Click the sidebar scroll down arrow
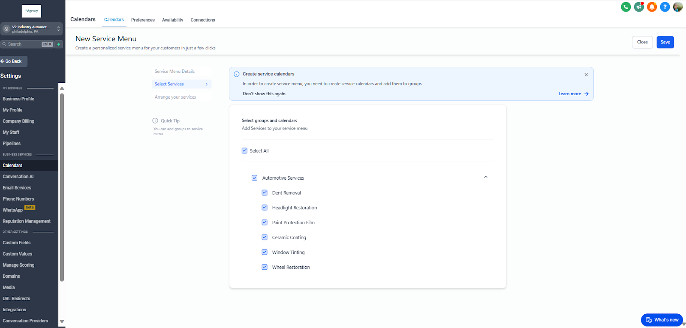Viewport: 686px width, 328px height. coord(62,322)
